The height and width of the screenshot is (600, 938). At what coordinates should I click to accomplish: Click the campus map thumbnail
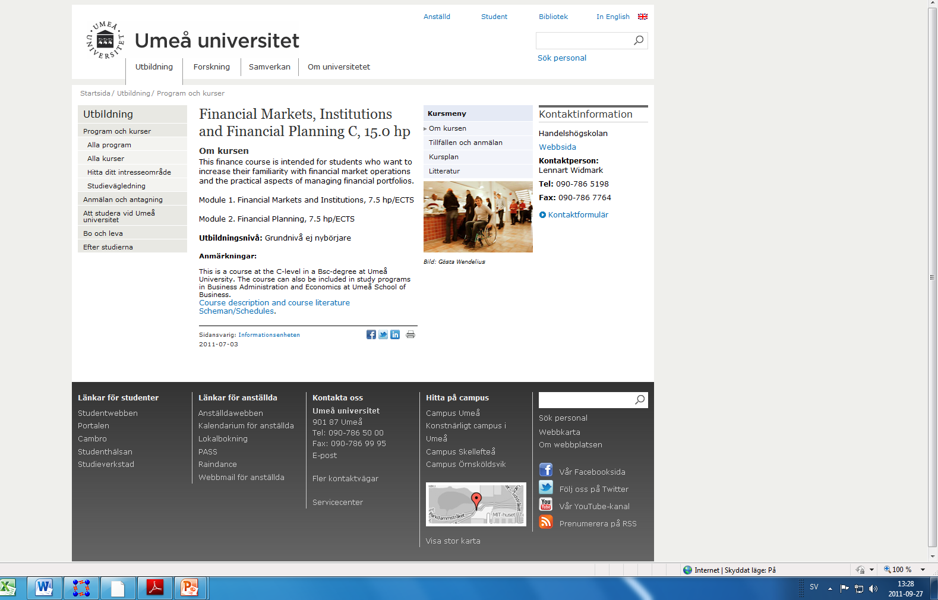(x=476, y=504)
